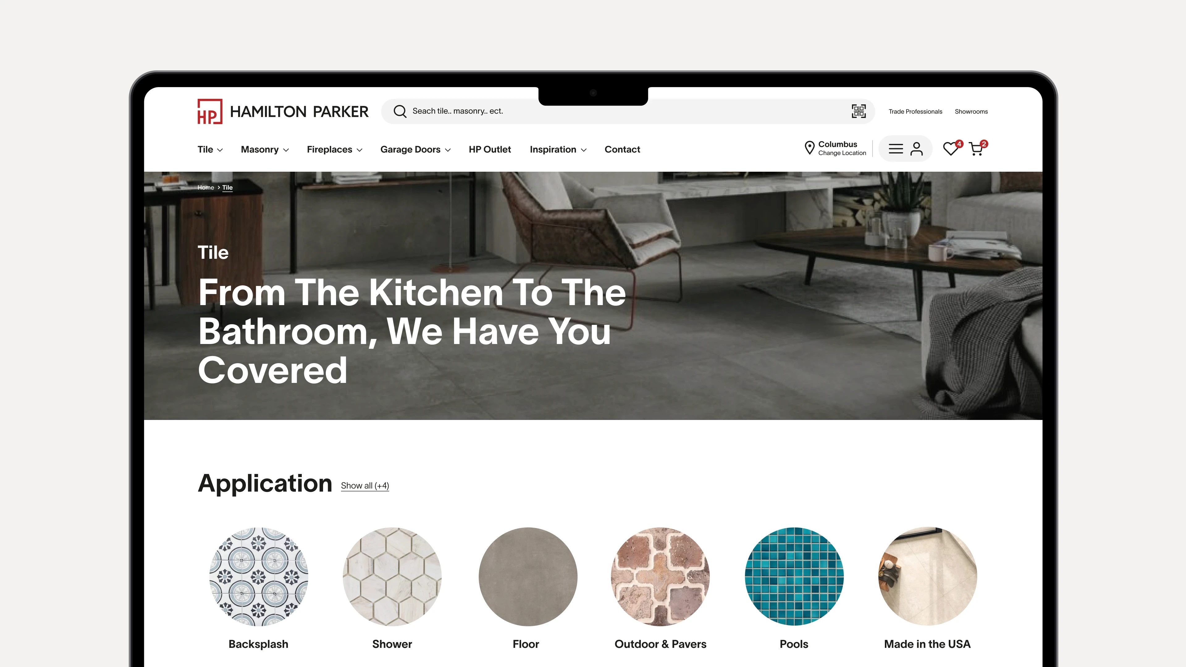Open the hamburger menu icon
The height and width of the screenshot is (667, 1186).
(x=895, y=149)
